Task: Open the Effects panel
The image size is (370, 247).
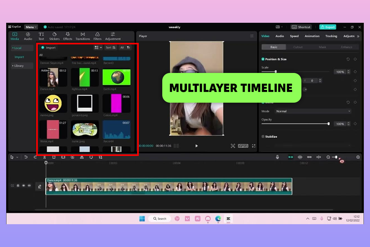Action: coord(68,36)
